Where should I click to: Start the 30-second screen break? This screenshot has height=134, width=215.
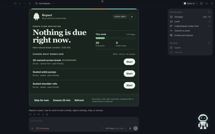(x=129, y=62)
